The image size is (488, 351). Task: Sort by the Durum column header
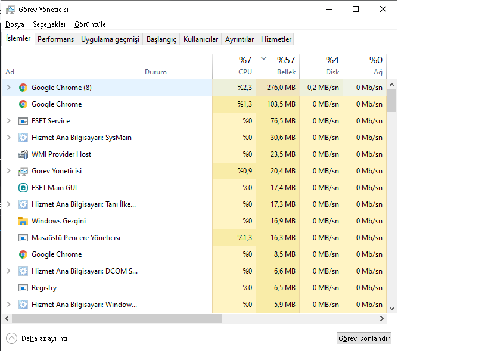[176, 66]
